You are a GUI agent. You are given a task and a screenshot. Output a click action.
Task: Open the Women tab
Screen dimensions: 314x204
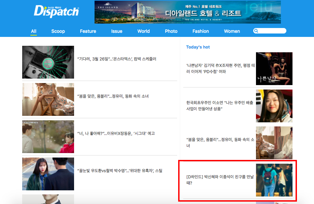232,31
